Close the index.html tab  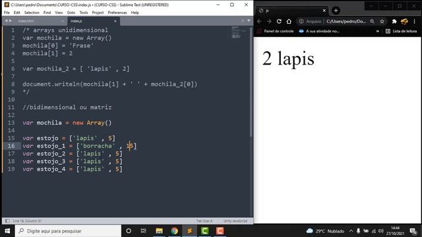(x=63, y=21)
